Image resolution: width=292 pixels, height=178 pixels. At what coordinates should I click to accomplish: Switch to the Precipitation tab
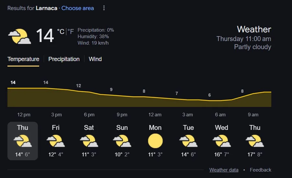(x=64, y=59)
